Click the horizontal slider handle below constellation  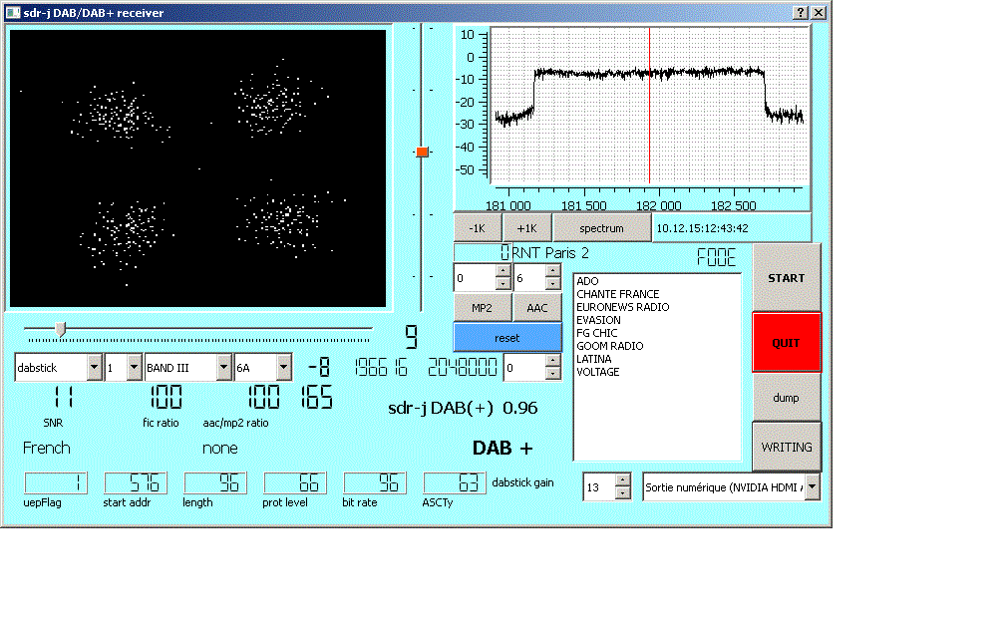60,329
